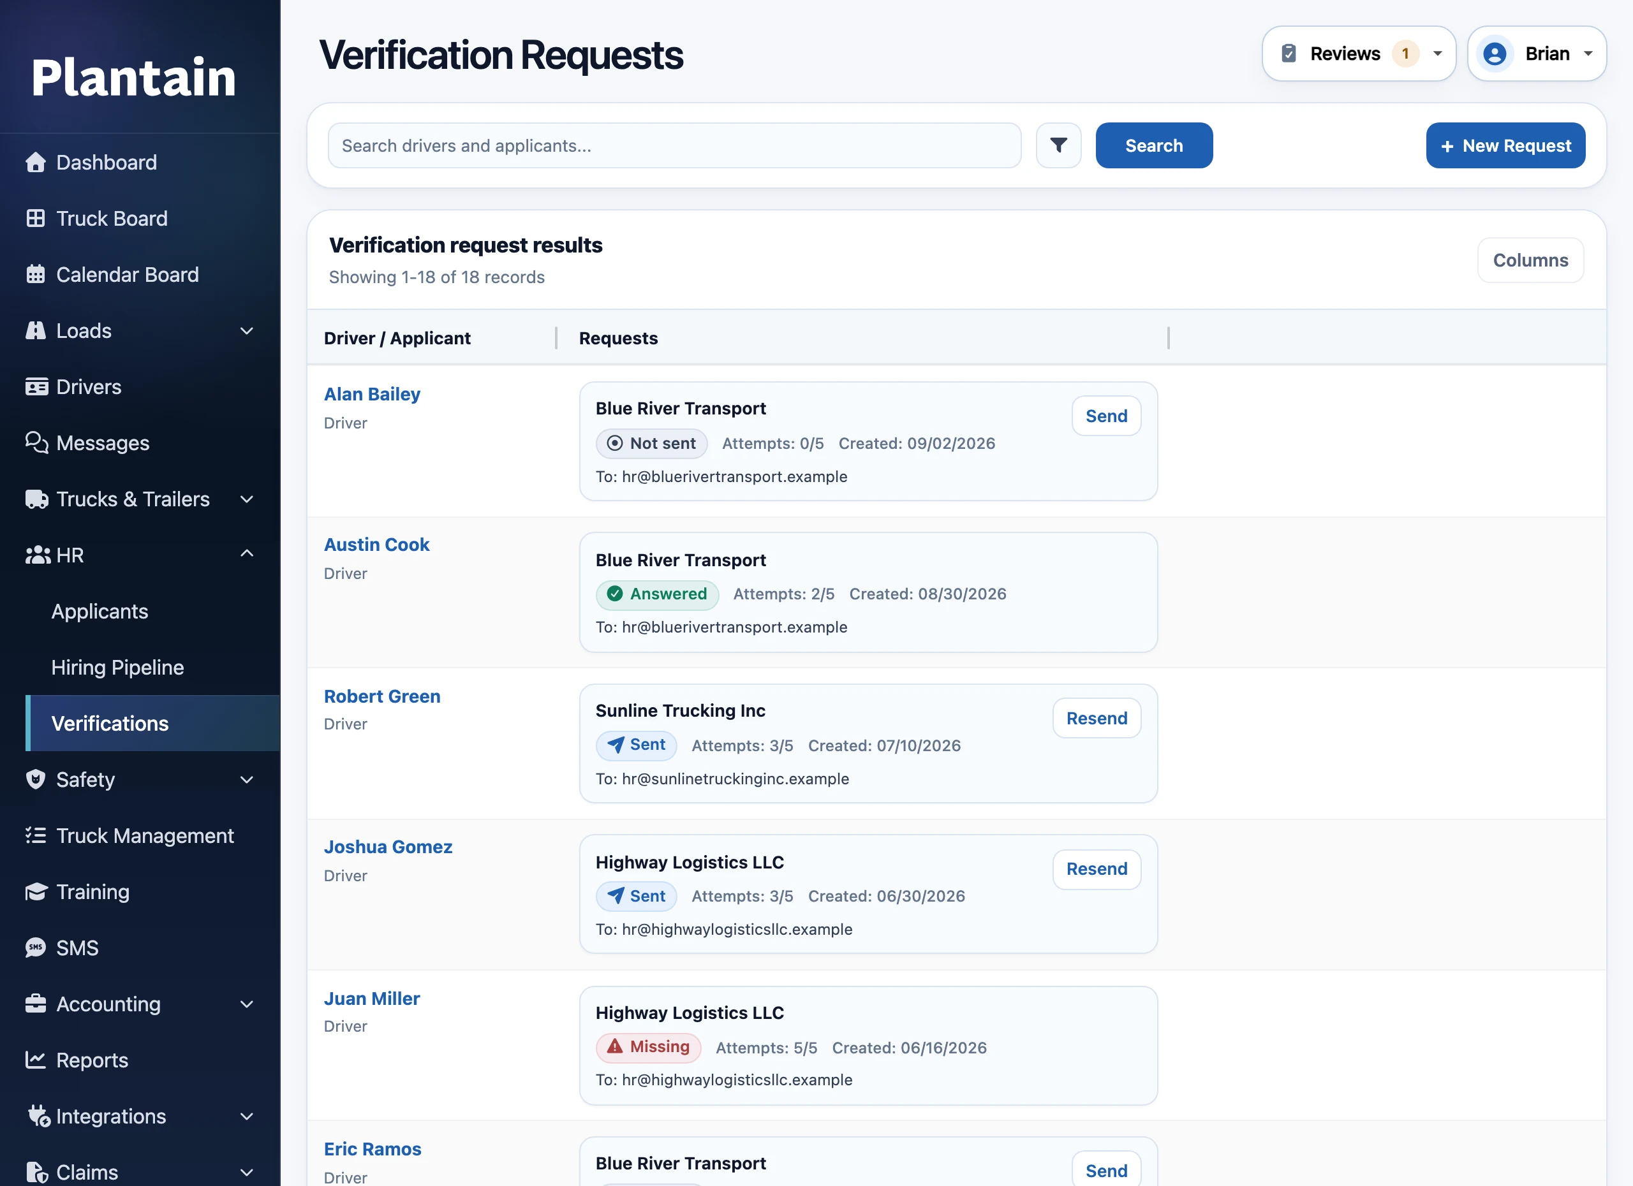Click the blue Search button
This screenshot has width=1633, height=1186.
point(1154,145)
